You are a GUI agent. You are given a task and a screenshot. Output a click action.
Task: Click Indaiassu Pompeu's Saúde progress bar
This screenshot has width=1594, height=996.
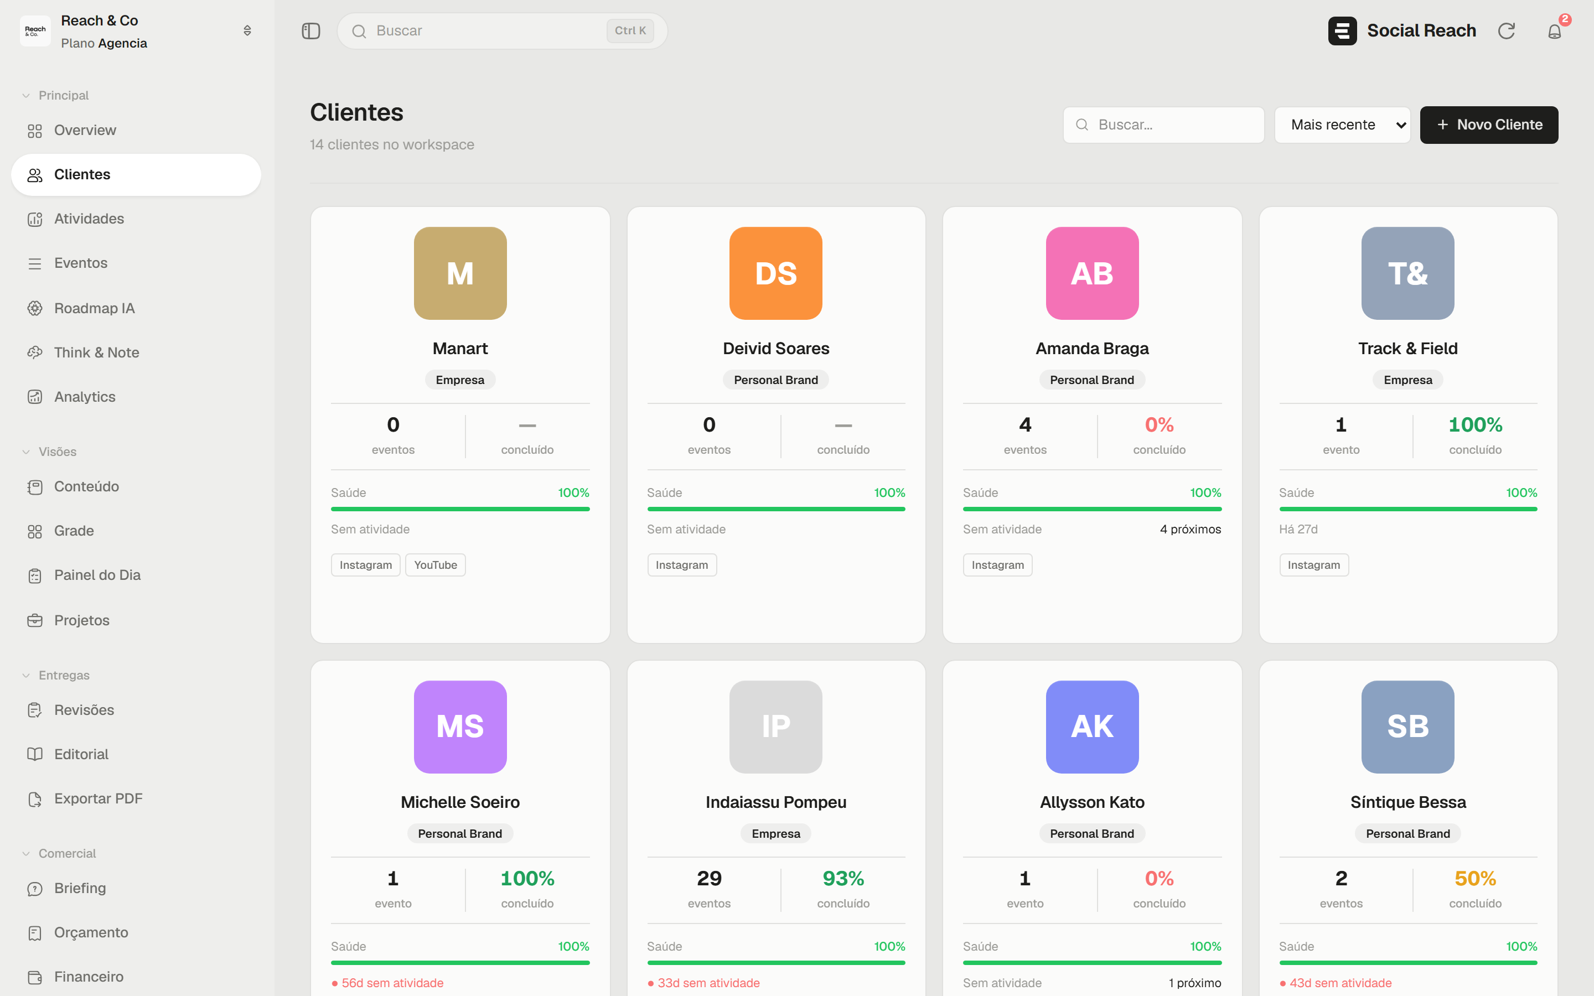776,962
